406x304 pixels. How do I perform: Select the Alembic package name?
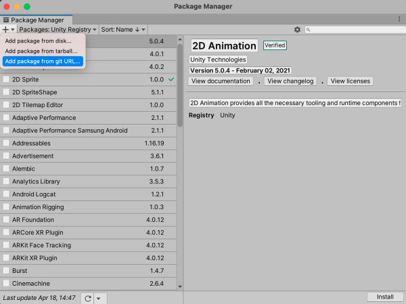tap(24, 169)
